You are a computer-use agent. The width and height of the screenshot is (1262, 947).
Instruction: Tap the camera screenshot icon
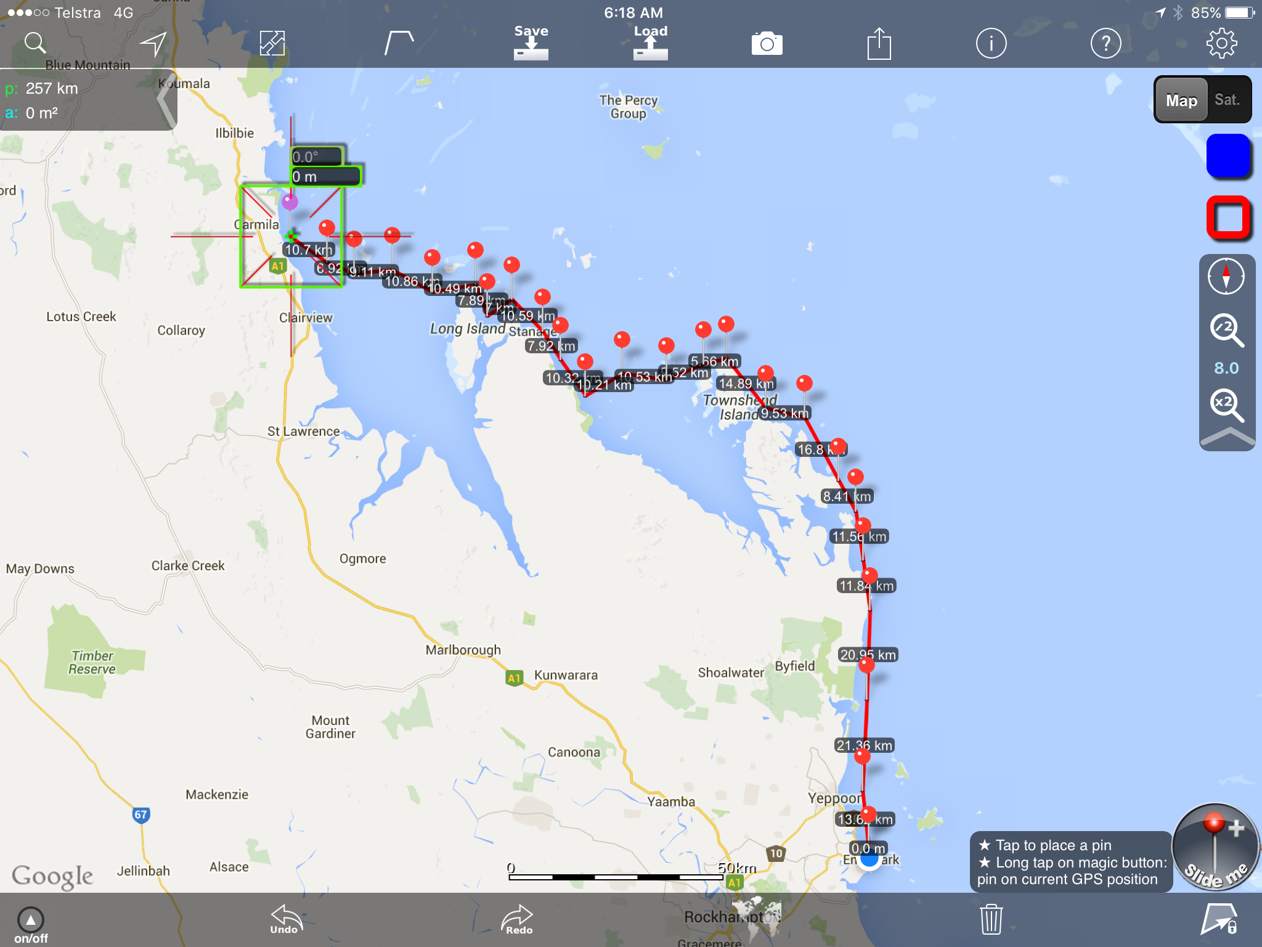767,44
